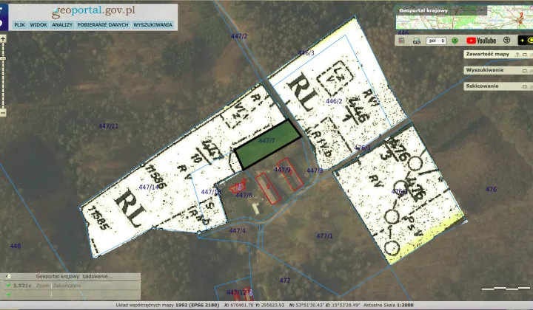Open the map legend icon
The width and height of the screenshot is (533, 310).
pyautogui.click(x=401, y=41)
